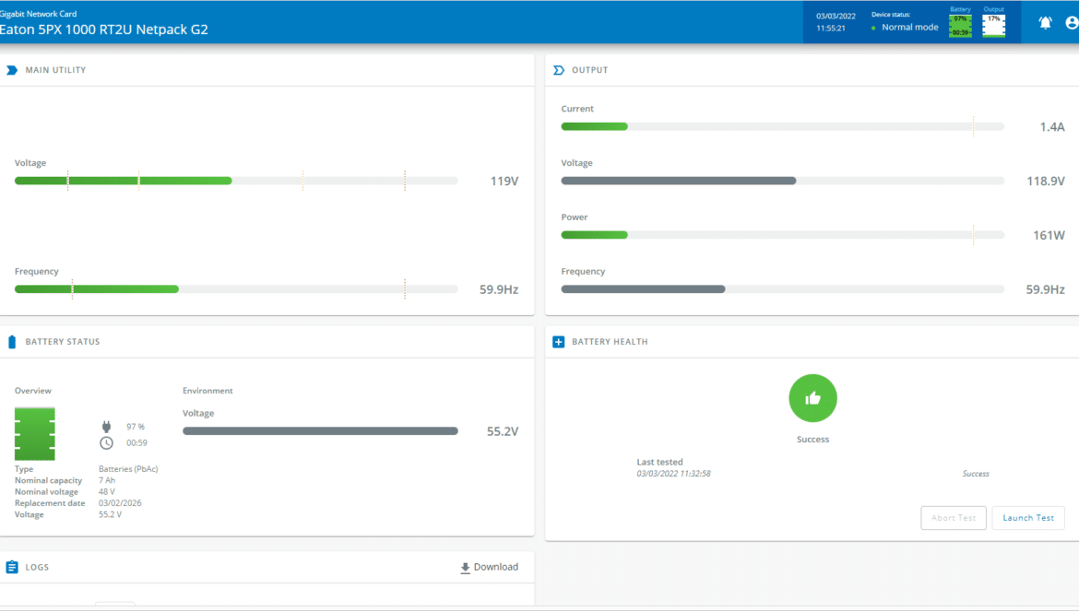Click the 59.9Hz Main Utility frequency value
Screen dimensions: 1079x611
[499, 289]
